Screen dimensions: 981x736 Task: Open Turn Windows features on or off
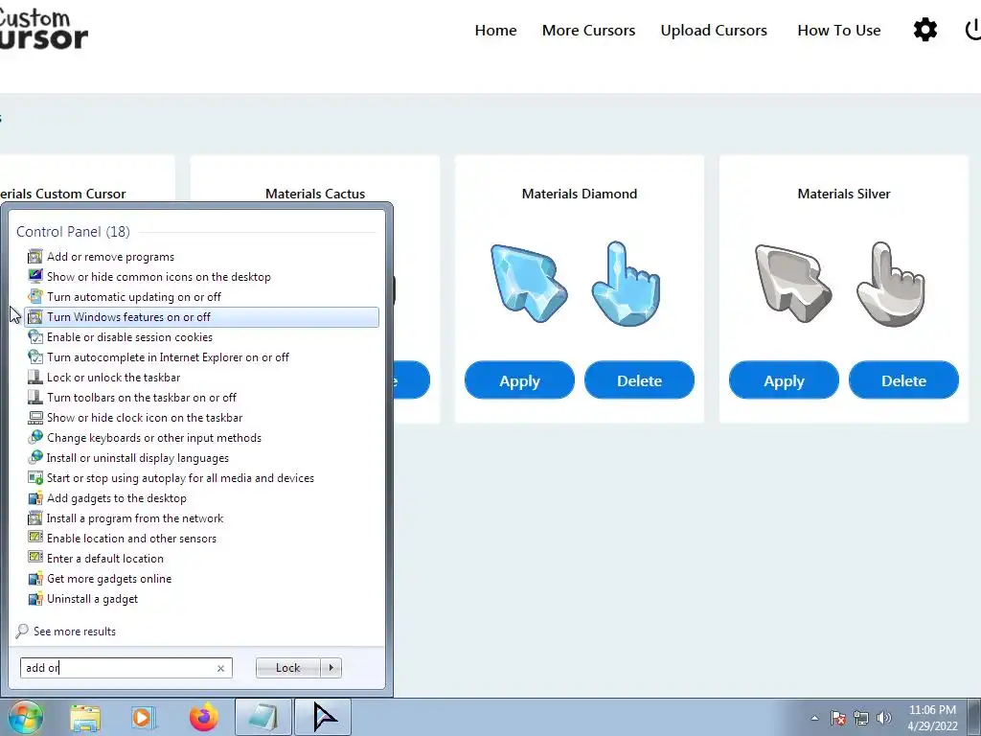coord(201,316)
